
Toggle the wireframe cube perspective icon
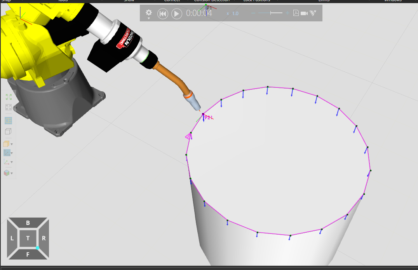[x=8, y=131]
